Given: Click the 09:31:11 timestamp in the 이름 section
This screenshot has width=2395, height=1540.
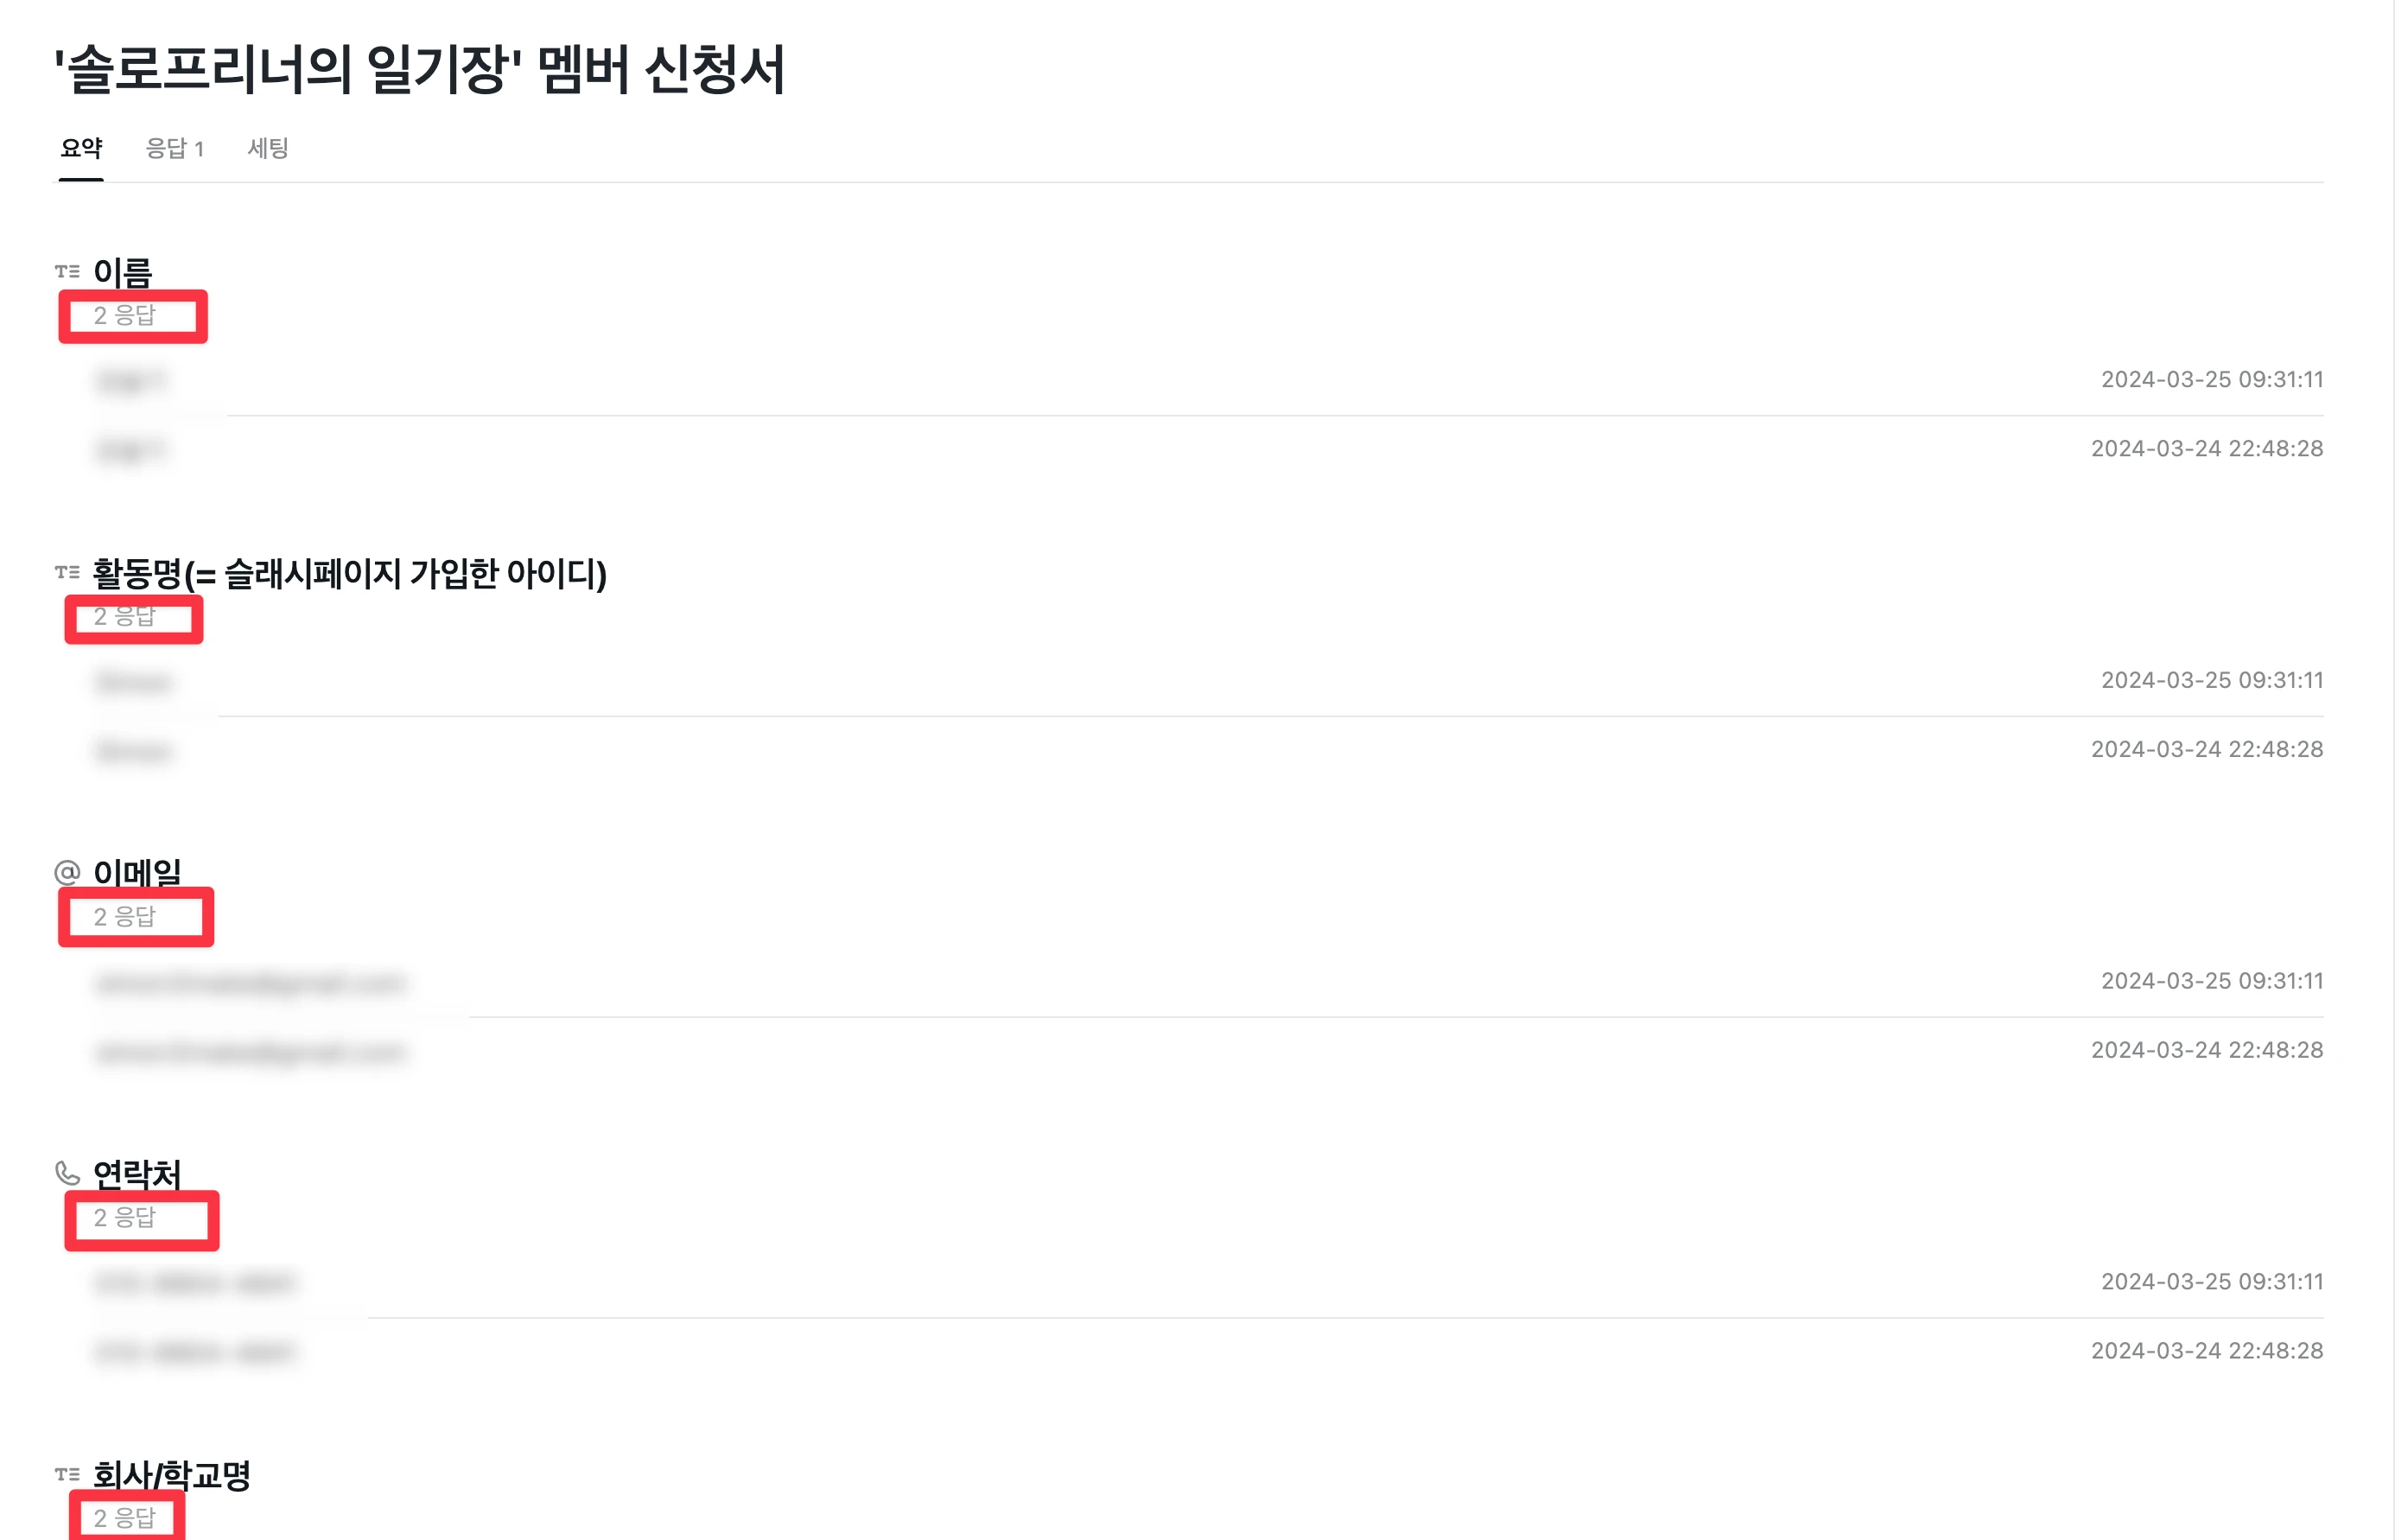Looking at the screenshot, I should point(2211,380).
